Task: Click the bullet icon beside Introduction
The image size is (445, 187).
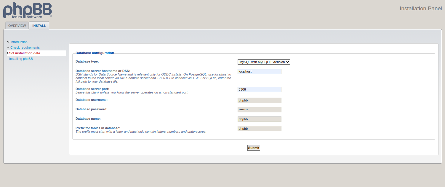Action: [x=8, y=42]
